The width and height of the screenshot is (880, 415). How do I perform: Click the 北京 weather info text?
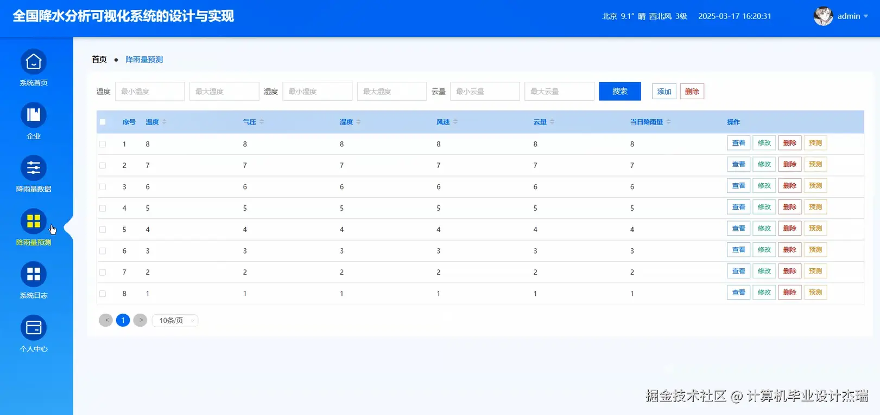pyautogui.click(x=644, y=16)
